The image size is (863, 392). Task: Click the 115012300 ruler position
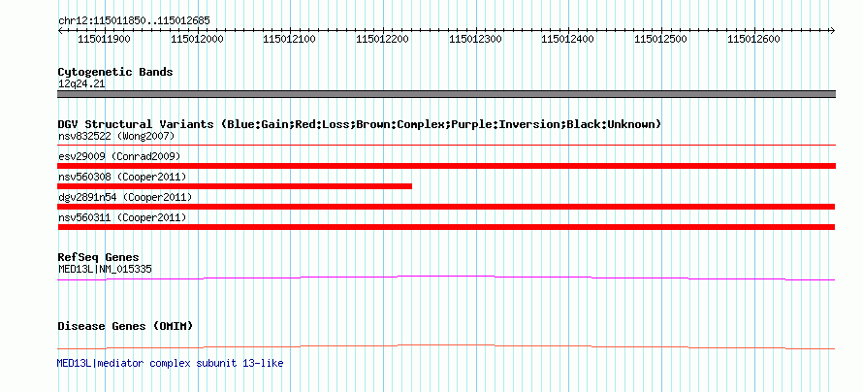pos(476,39)
